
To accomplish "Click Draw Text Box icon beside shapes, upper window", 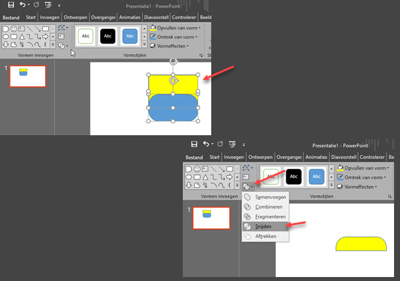I will click(x=61, y=36).
